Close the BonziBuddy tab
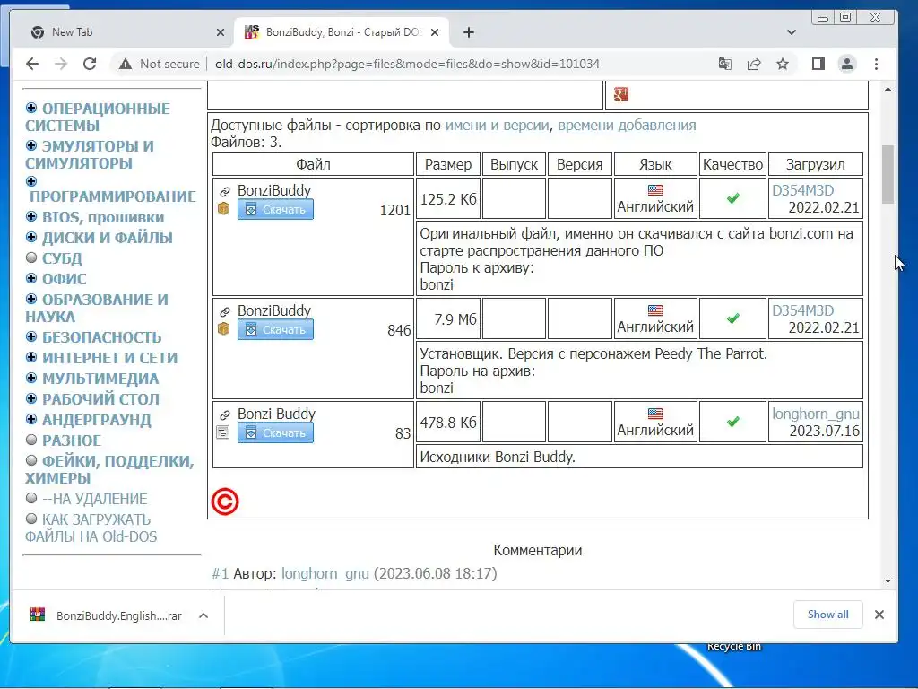Viewport: 918px width, 689px height. click(435, 32)
